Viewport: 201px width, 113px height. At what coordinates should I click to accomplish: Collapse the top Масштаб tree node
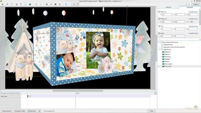(159, 42)
